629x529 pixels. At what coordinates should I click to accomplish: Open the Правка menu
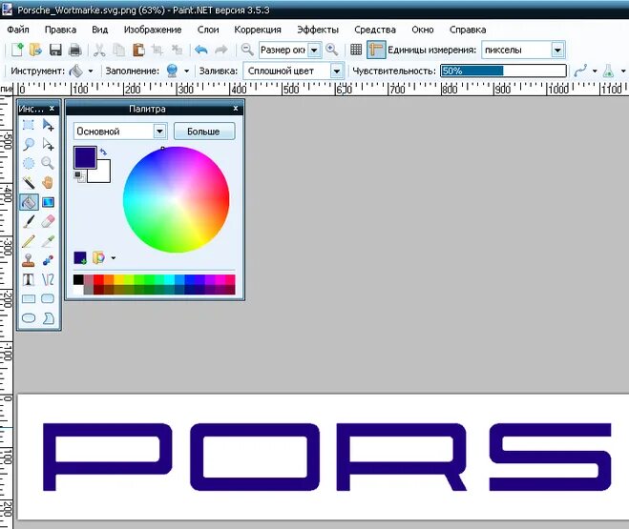click(x=60, y=30)
